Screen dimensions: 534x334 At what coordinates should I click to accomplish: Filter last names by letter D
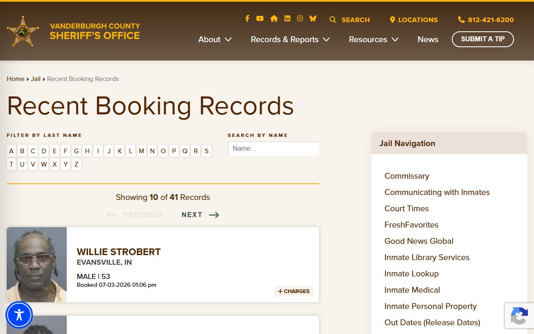tap(44, 151)
